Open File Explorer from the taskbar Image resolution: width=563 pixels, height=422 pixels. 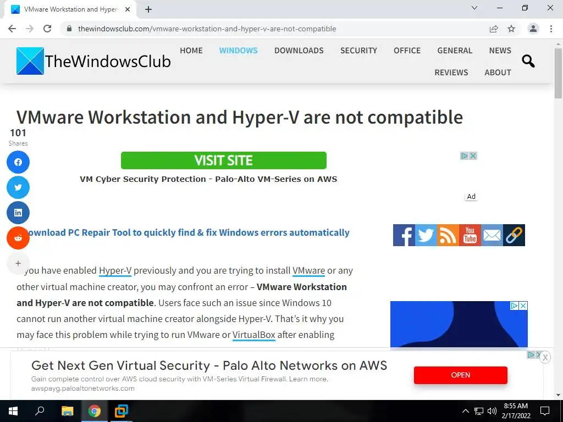click(67, 411)
